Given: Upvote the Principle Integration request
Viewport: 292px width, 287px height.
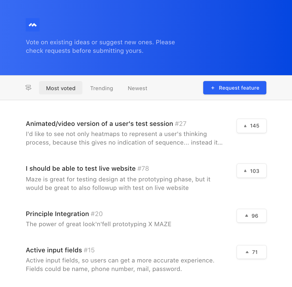Looking at the screenshot, I should click(252, 216).
